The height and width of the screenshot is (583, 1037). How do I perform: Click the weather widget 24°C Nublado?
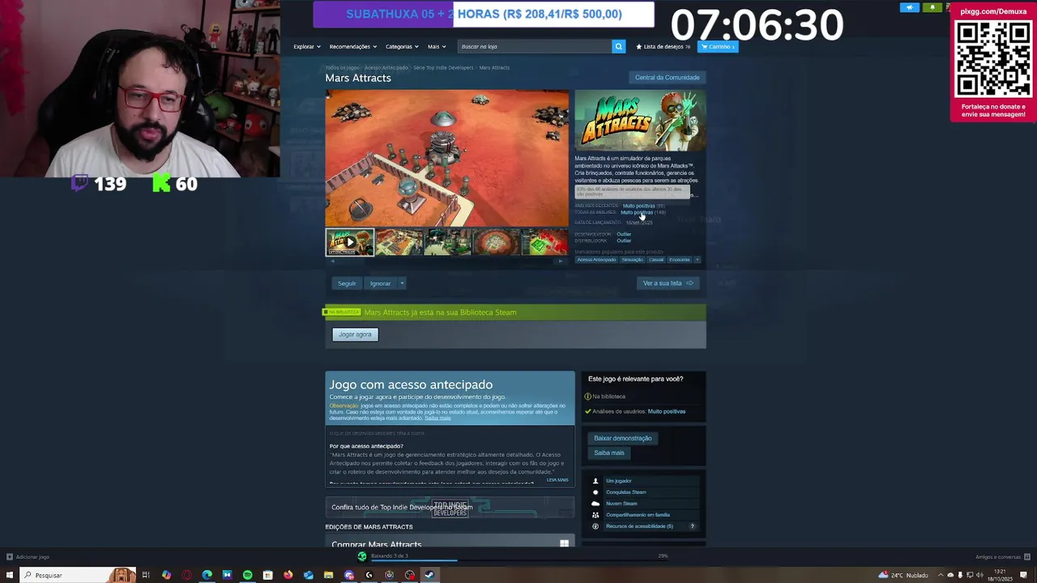coord(903,575)
